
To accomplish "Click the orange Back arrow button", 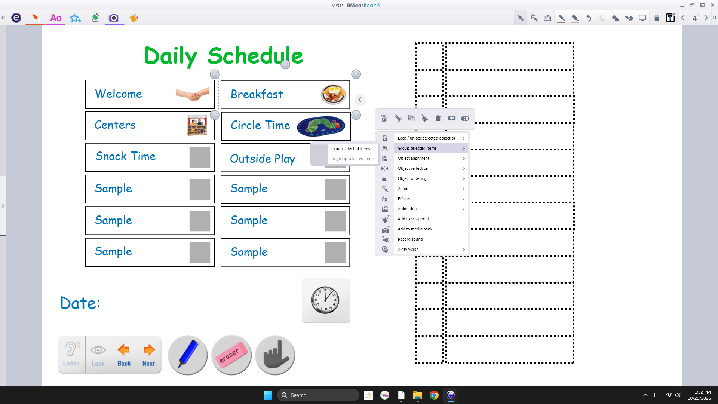I will [x=124, y=354].
